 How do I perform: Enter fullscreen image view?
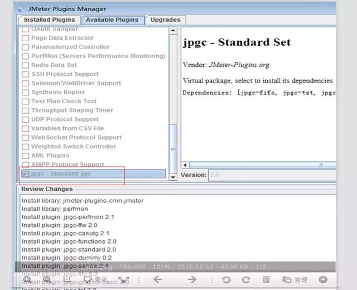tap(124, 279)
